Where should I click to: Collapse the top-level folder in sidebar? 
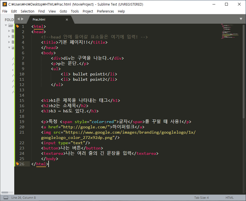tap(6, 25)
